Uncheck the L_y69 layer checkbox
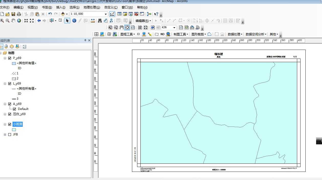 [10, 84]
